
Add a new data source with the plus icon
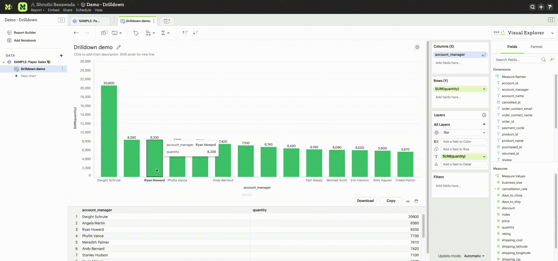pos(61,56)
